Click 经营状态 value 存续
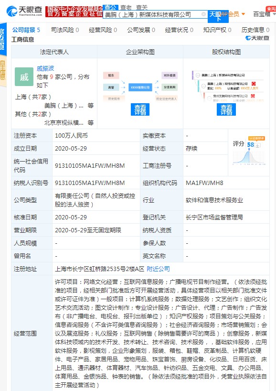Screen dimensions: 276x391 point(191,149)
